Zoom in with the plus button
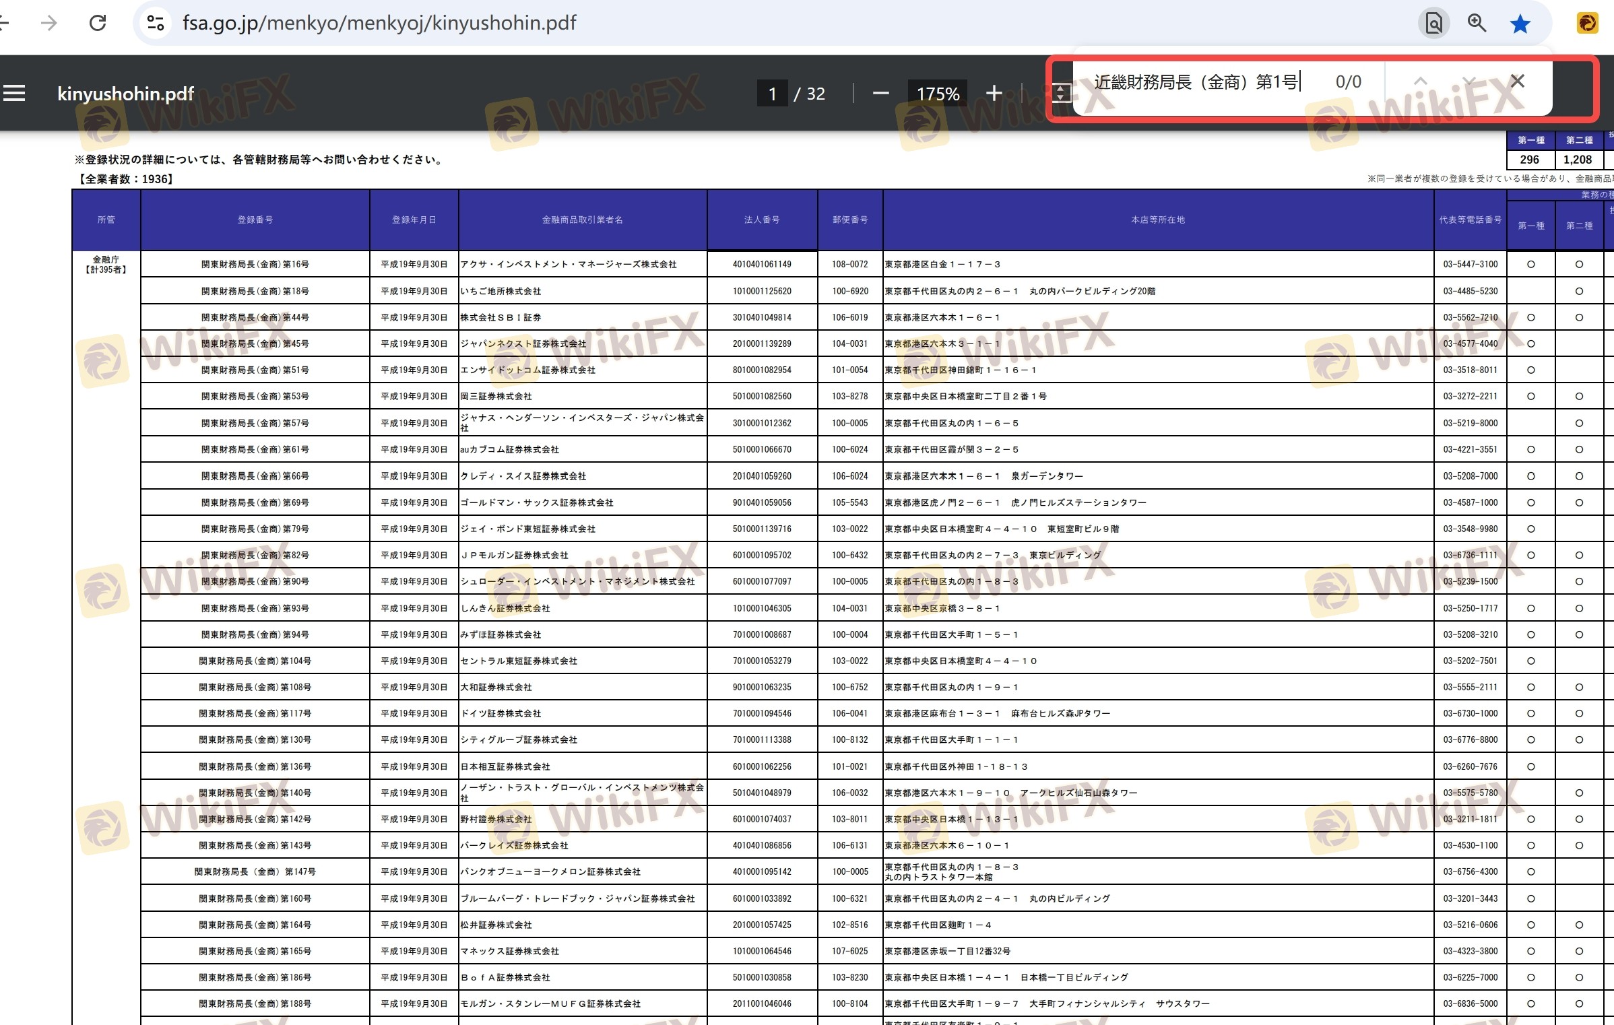 [x=994, y=93]
